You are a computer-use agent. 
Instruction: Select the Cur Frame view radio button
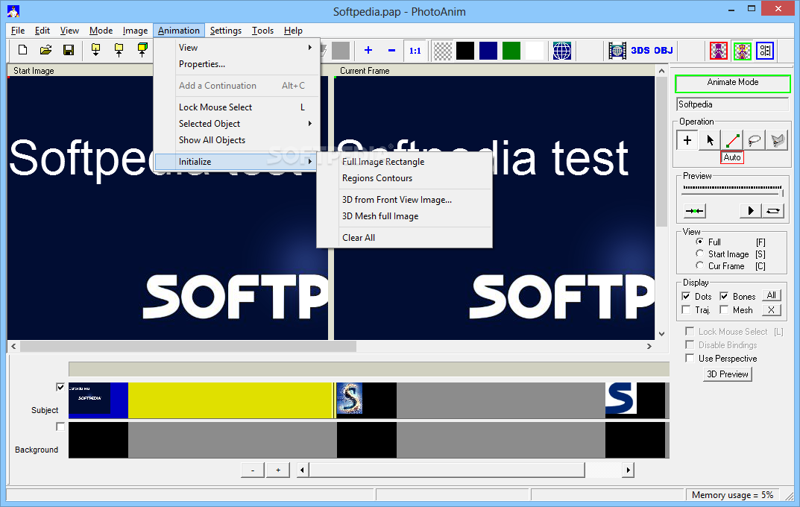(699, 265)
